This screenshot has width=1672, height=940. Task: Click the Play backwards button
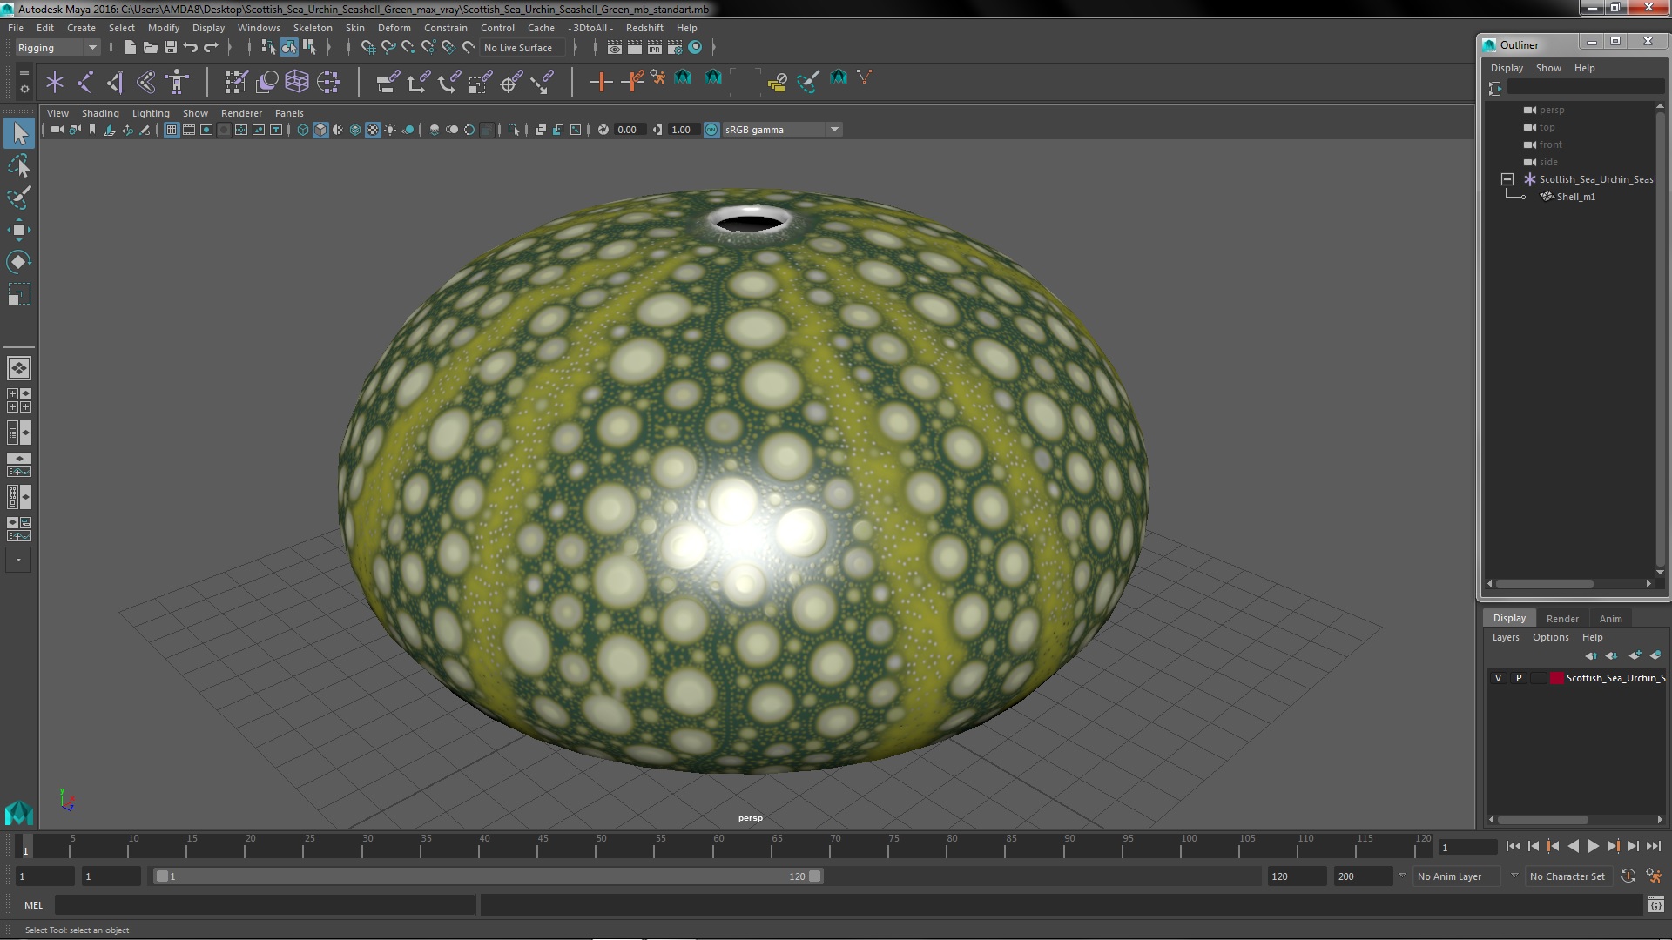[1573, 846]
